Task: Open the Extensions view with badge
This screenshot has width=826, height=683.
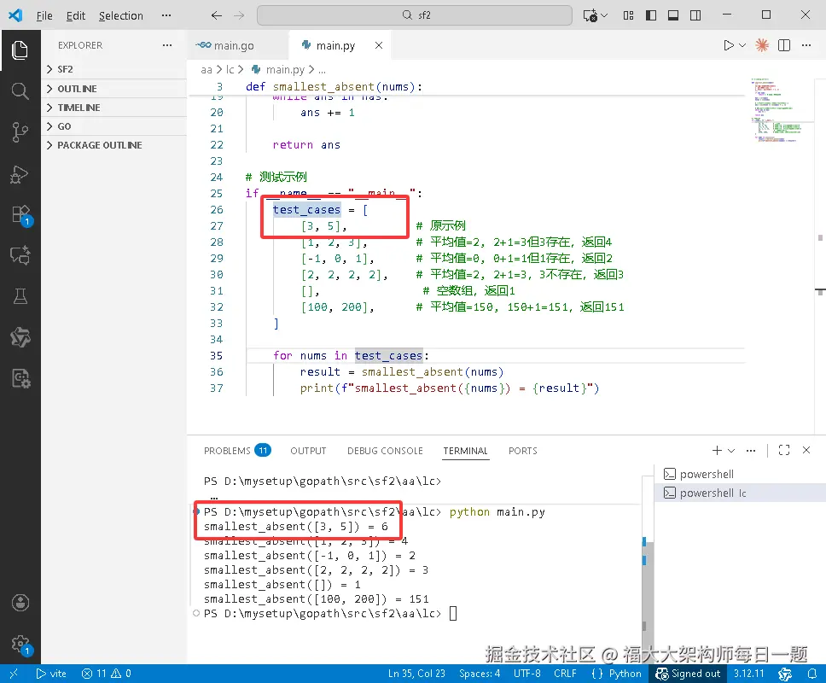Action: [x=21, y=214]
